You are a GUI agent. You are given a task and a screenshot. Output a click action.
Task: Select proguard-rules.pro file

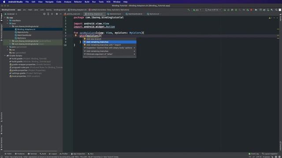(21, 67)
